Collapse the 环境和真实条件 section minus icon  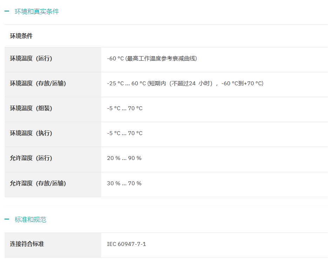pos(7,11)
